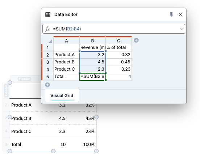Click 'Total' in the slide table
This screenshot has height=154, width=200.
pos(16,145)
